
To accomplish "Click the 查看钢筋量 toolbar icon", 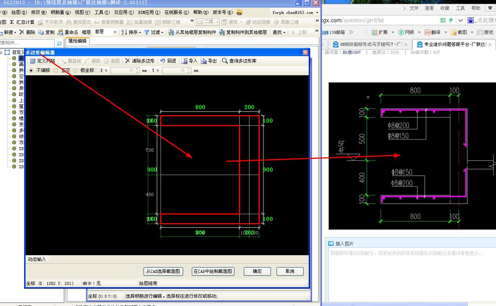I will 97,22.
